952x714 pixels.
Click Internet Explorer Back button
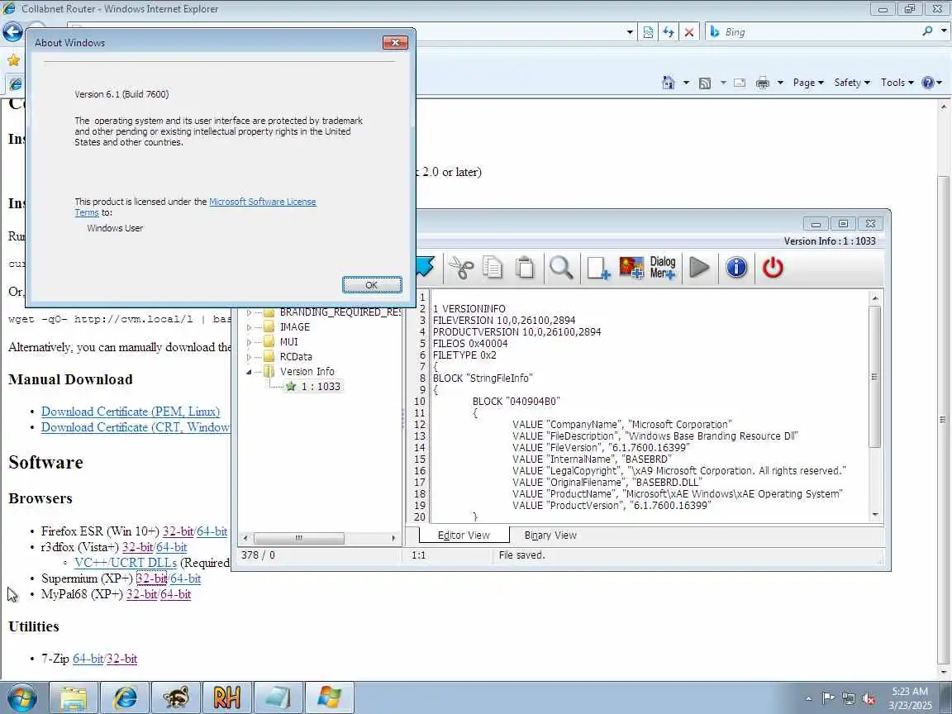click(x=12, y=31)
